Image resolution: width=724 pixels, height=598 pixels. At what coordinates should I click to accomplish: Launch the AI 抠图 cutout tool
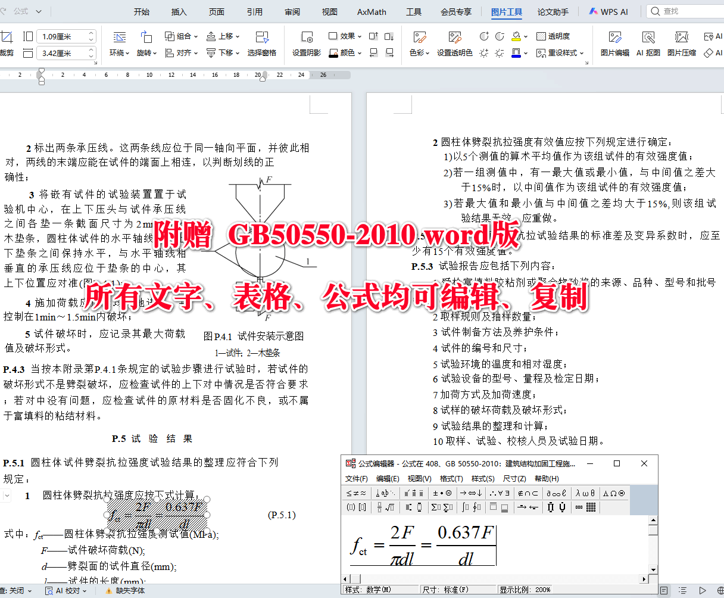[x=648, y=44]
